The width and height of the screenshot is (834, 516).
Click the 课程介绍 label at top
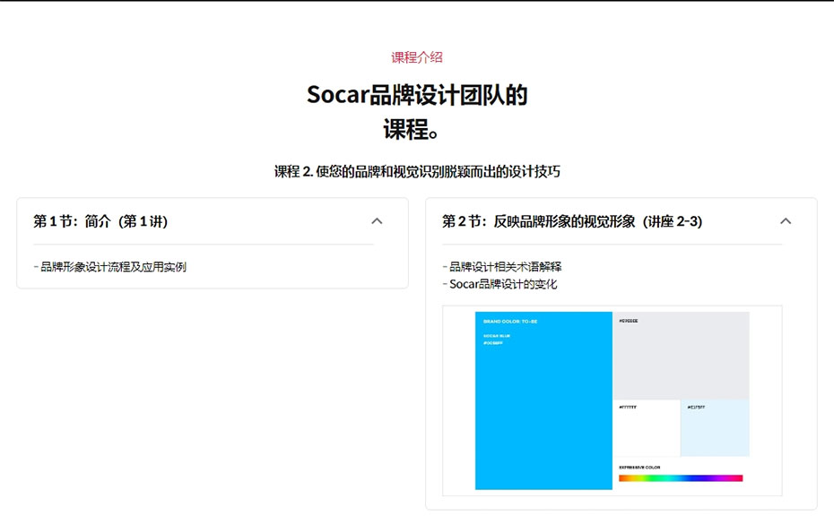[417, 57]
